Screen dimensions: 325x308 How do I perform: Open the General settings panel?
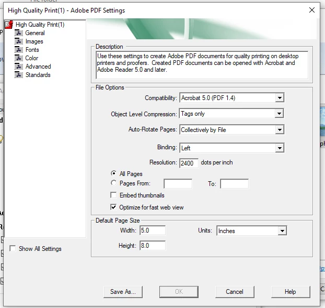[x=35, y=33]
